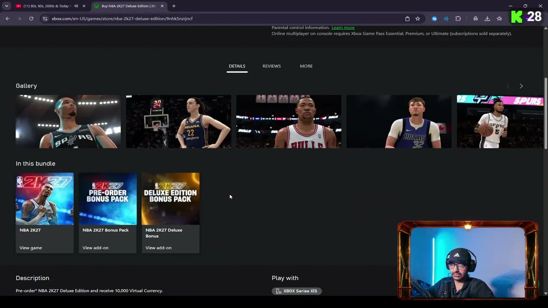Open the browser Downloads panel
548x308 pixels.
(487, 18)
